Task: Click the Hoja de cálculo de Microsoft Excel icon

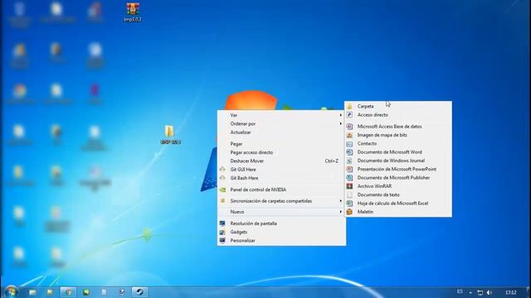Action: point(349,204)
